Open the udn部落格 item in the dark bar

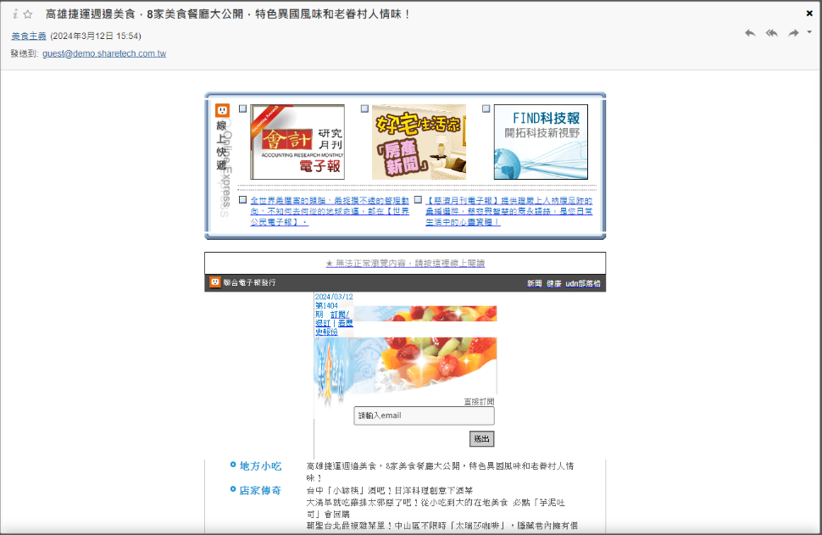click(583, 283)
